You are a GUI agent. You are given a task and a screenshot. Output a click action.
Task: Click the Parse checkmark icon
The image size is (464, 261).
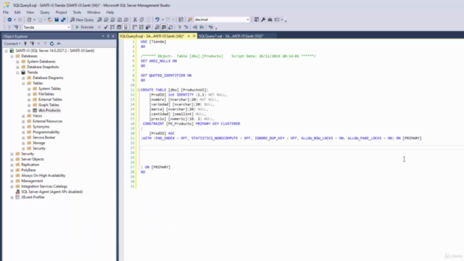pos(106,28)
